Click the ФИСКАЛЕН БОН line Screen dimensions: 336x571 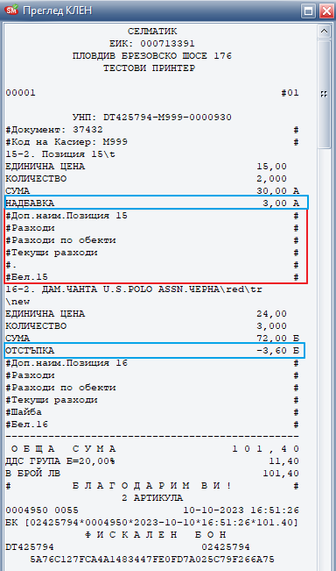[156, 535]
